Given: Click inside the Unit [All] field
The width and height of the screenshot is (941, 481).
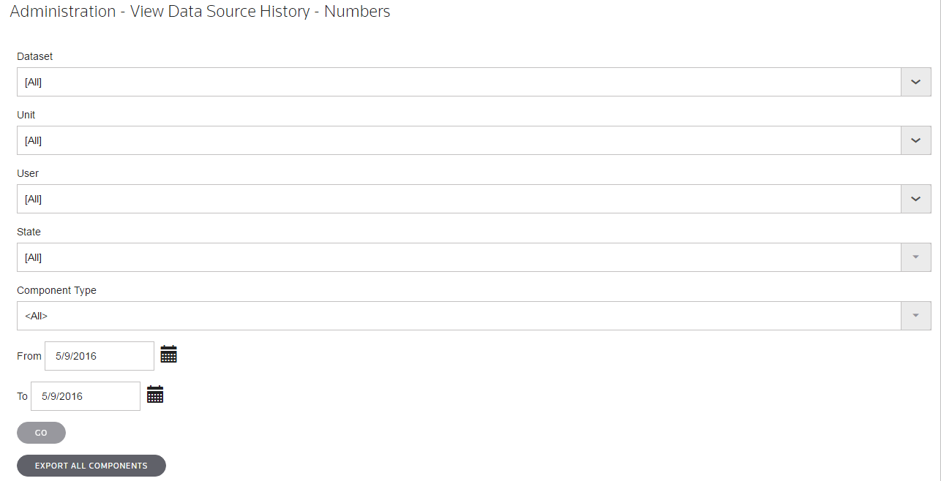Looking at the screenshot, I should pos(458,140).
